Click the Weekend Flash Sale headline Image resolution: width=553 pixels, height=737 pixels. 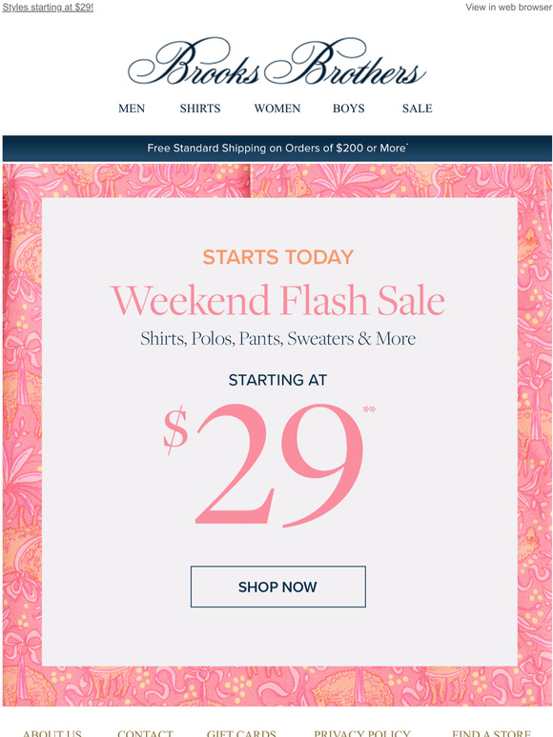coord(277,300)
